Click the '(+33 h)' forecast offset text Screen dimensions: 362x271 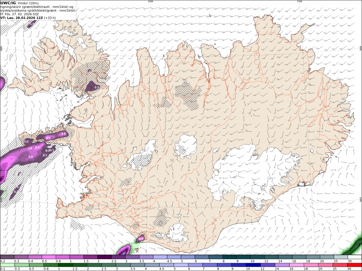click(50, 18)
